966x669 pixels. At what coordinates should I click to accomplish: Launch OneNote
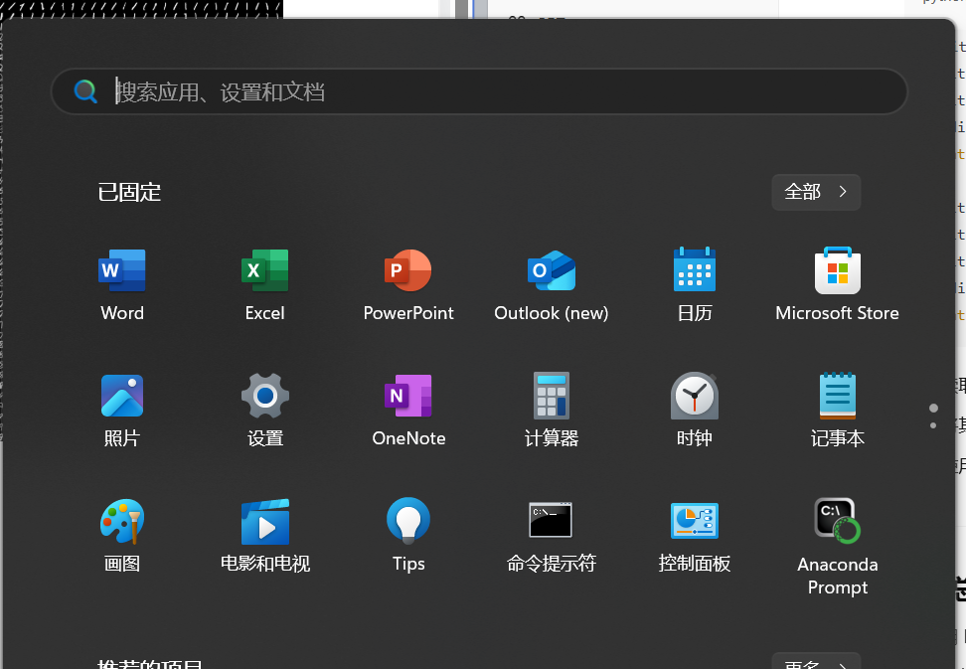tap(407, 411)
